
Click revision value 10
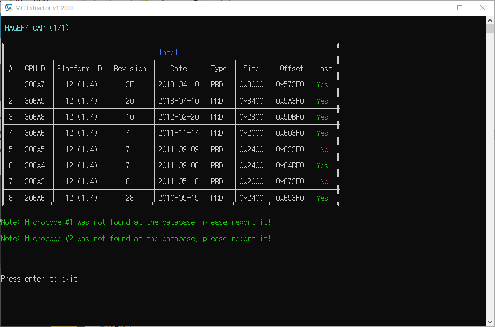[x=130, y=117]
